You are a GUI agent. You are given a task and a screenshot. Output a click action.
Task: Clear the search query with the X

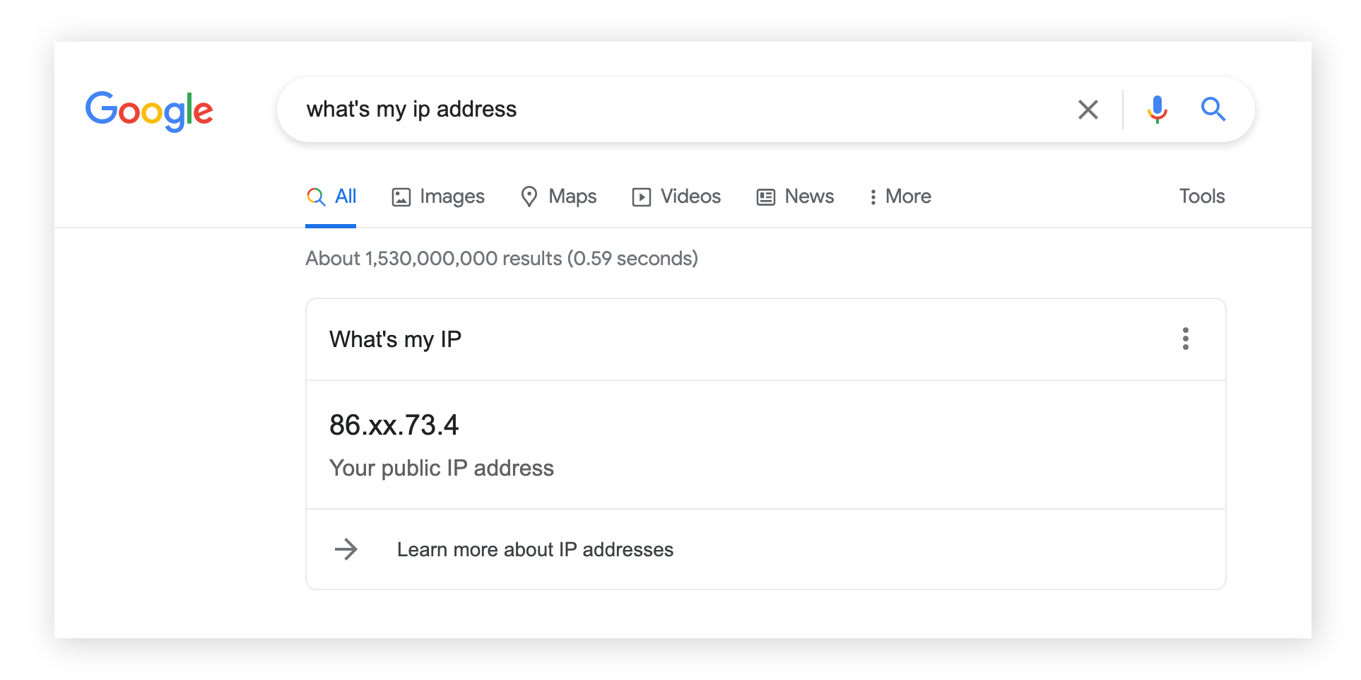[1088, 110]
